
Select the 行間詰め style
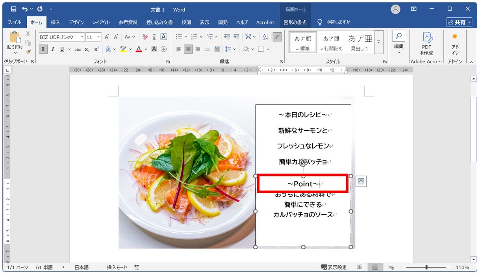(x=331, y=43)
